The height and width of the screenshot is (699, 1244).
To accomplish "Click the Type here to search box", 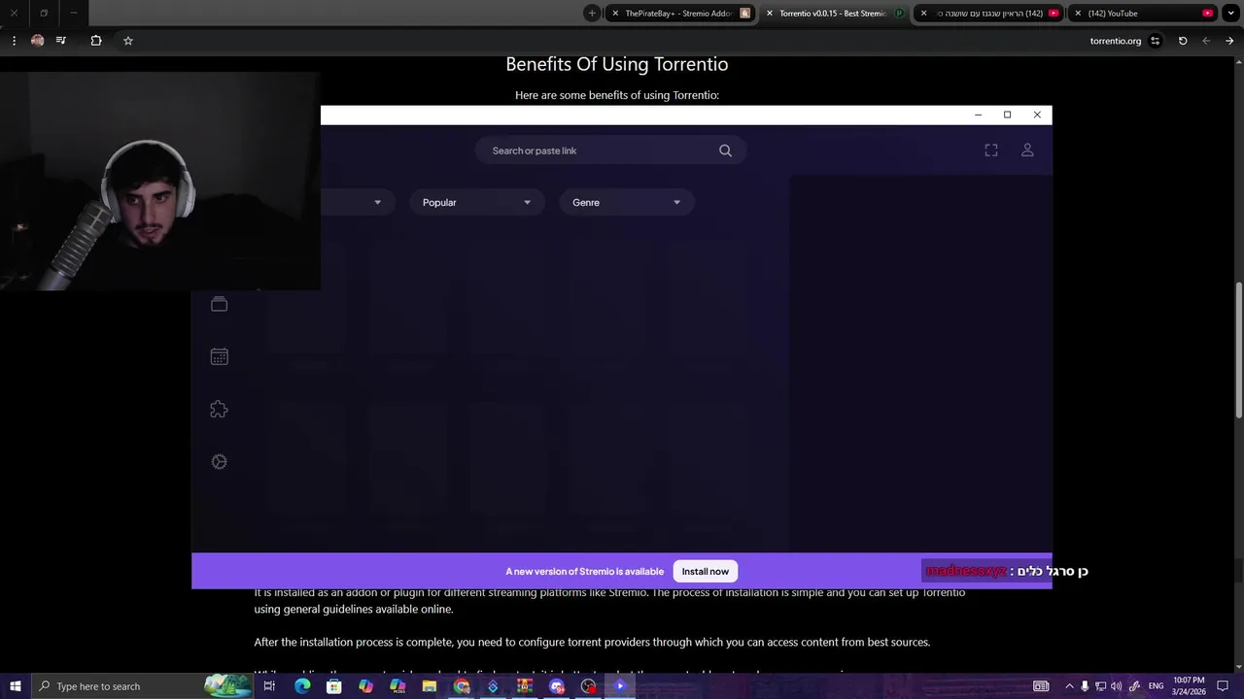I will tap(143, 686).
